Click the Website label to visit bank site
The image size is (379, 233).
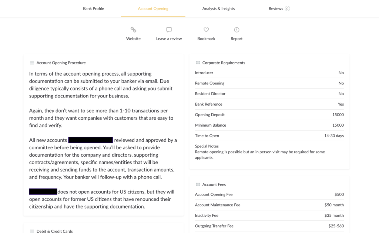[133, 38]
